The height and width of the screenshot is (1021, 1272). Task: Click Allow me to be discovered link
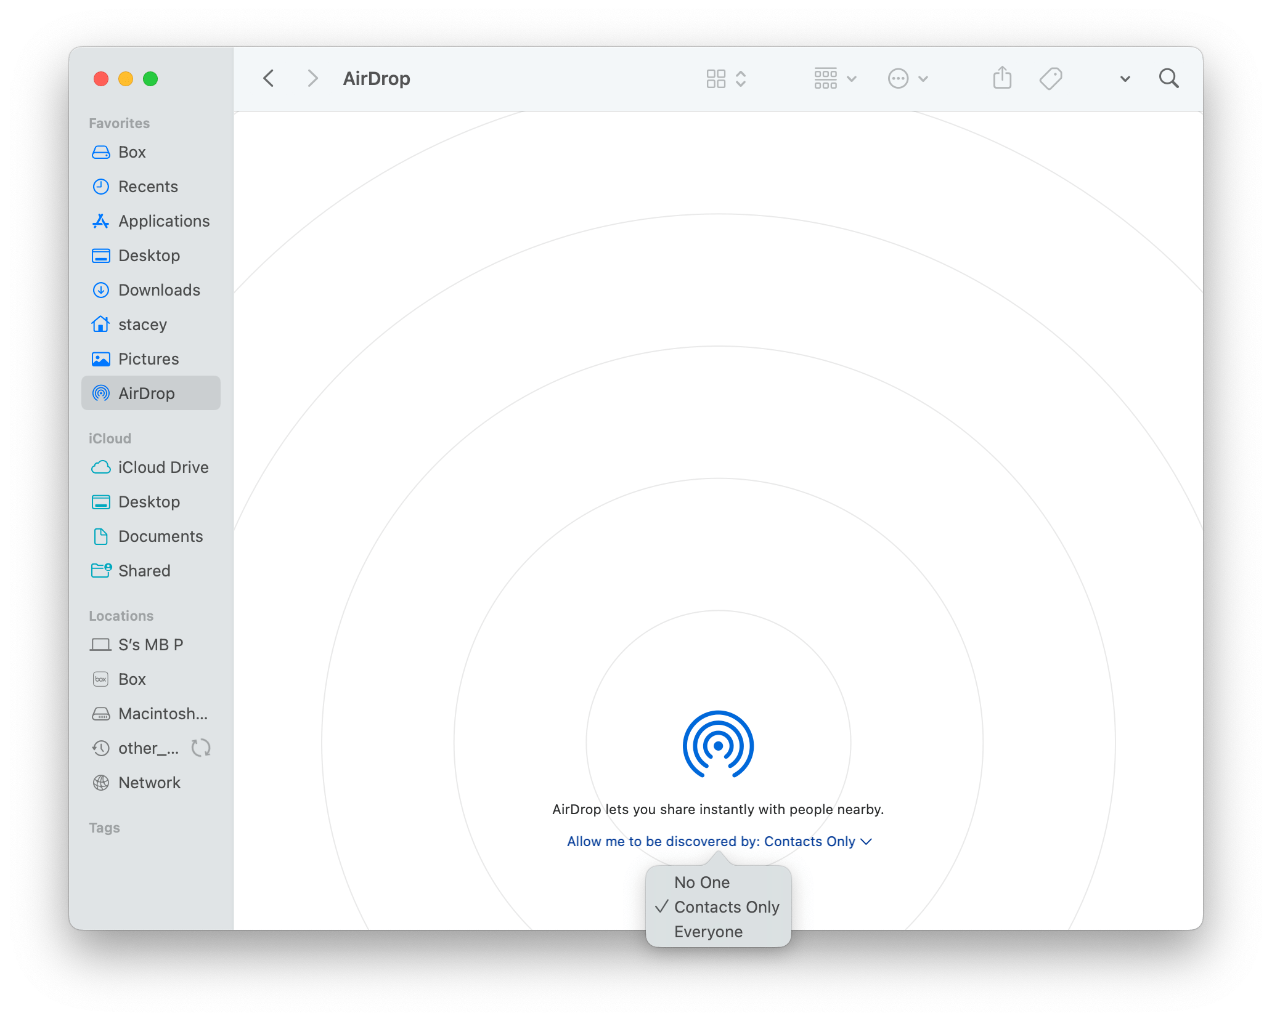[x=717, y=841]
